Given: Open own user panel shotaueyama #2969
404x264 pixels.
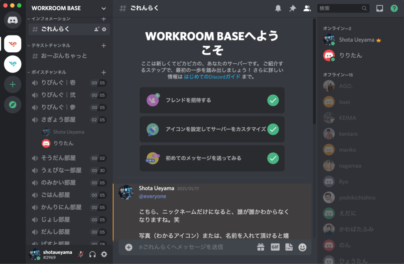Looking at the screenshot, I should [x=51, y=254].
